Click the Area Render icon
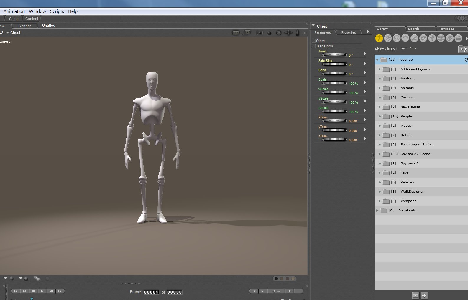The image size is (468, 300). click(246, 33)
